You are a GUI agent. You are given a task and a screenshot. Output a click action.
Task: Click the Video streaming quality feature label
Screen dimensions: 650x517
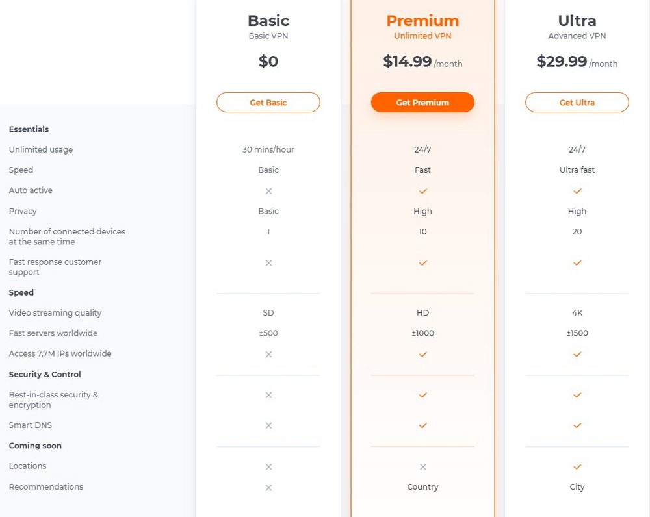[55, 313]
